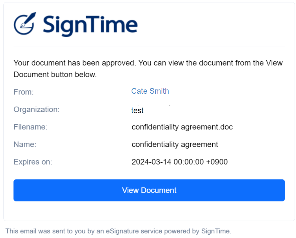Click the words "Document button below."
296x238 pixels.
coord(55,75)
